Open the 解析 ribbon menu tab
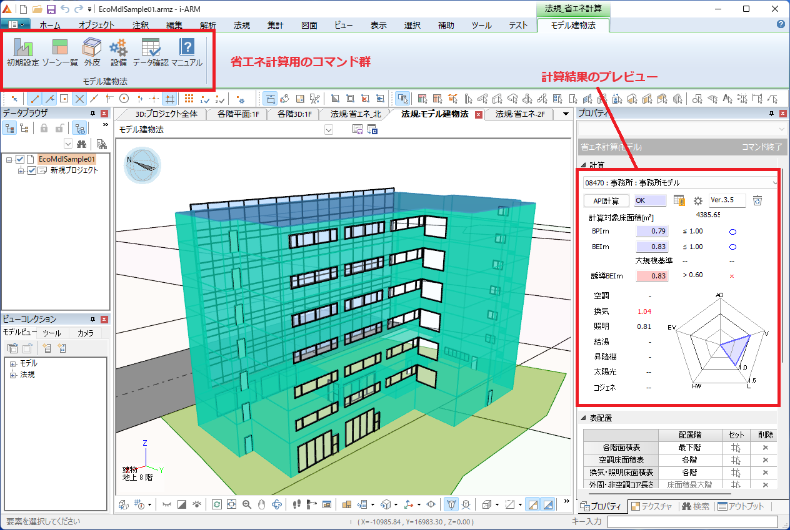This screenshot has height=530, width=790. pyautogui.click(x=208, y=26)
